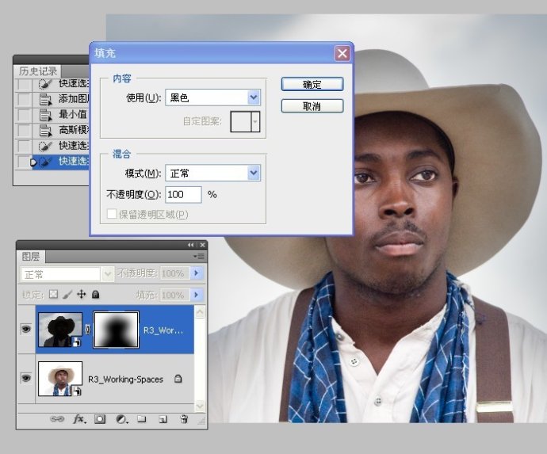Click the mask link chain icon on top layer

point(87,329)
